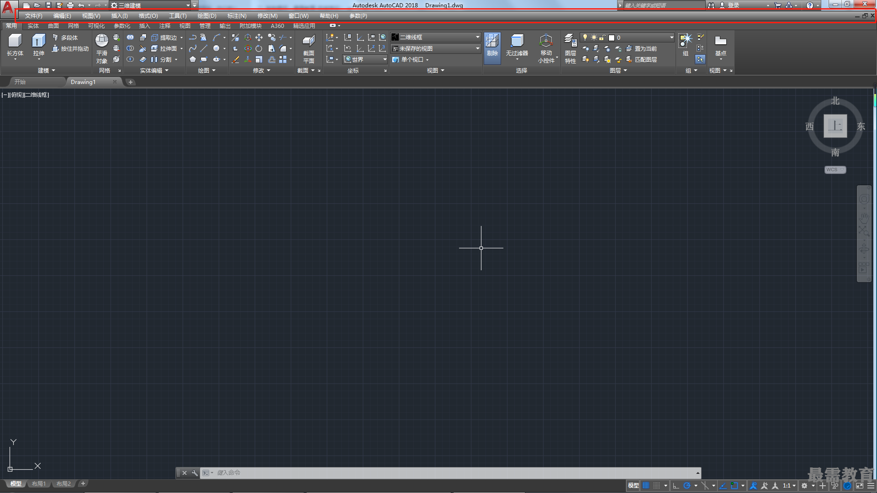The height and width of the screenshot is (493, 877).
Task: Open the 文件(F) menu
Action: (34, 16)
